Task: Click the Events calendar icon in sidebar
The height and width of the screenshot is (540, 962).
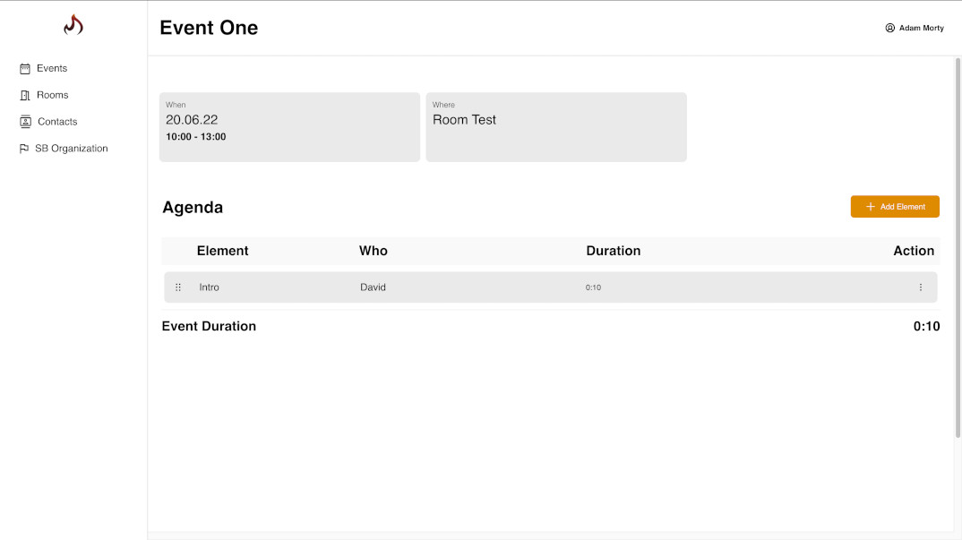Action: tap(23, 68)
